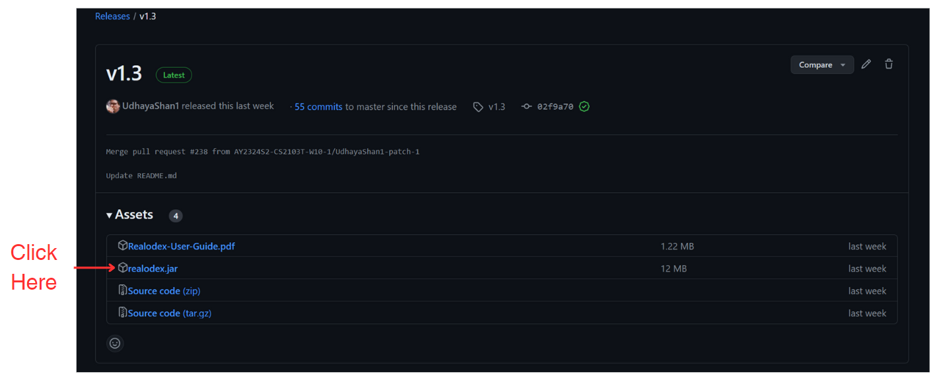Download Realodex-User-Guide.pdf
Screen dimensions: 939x384
(181, 246)
